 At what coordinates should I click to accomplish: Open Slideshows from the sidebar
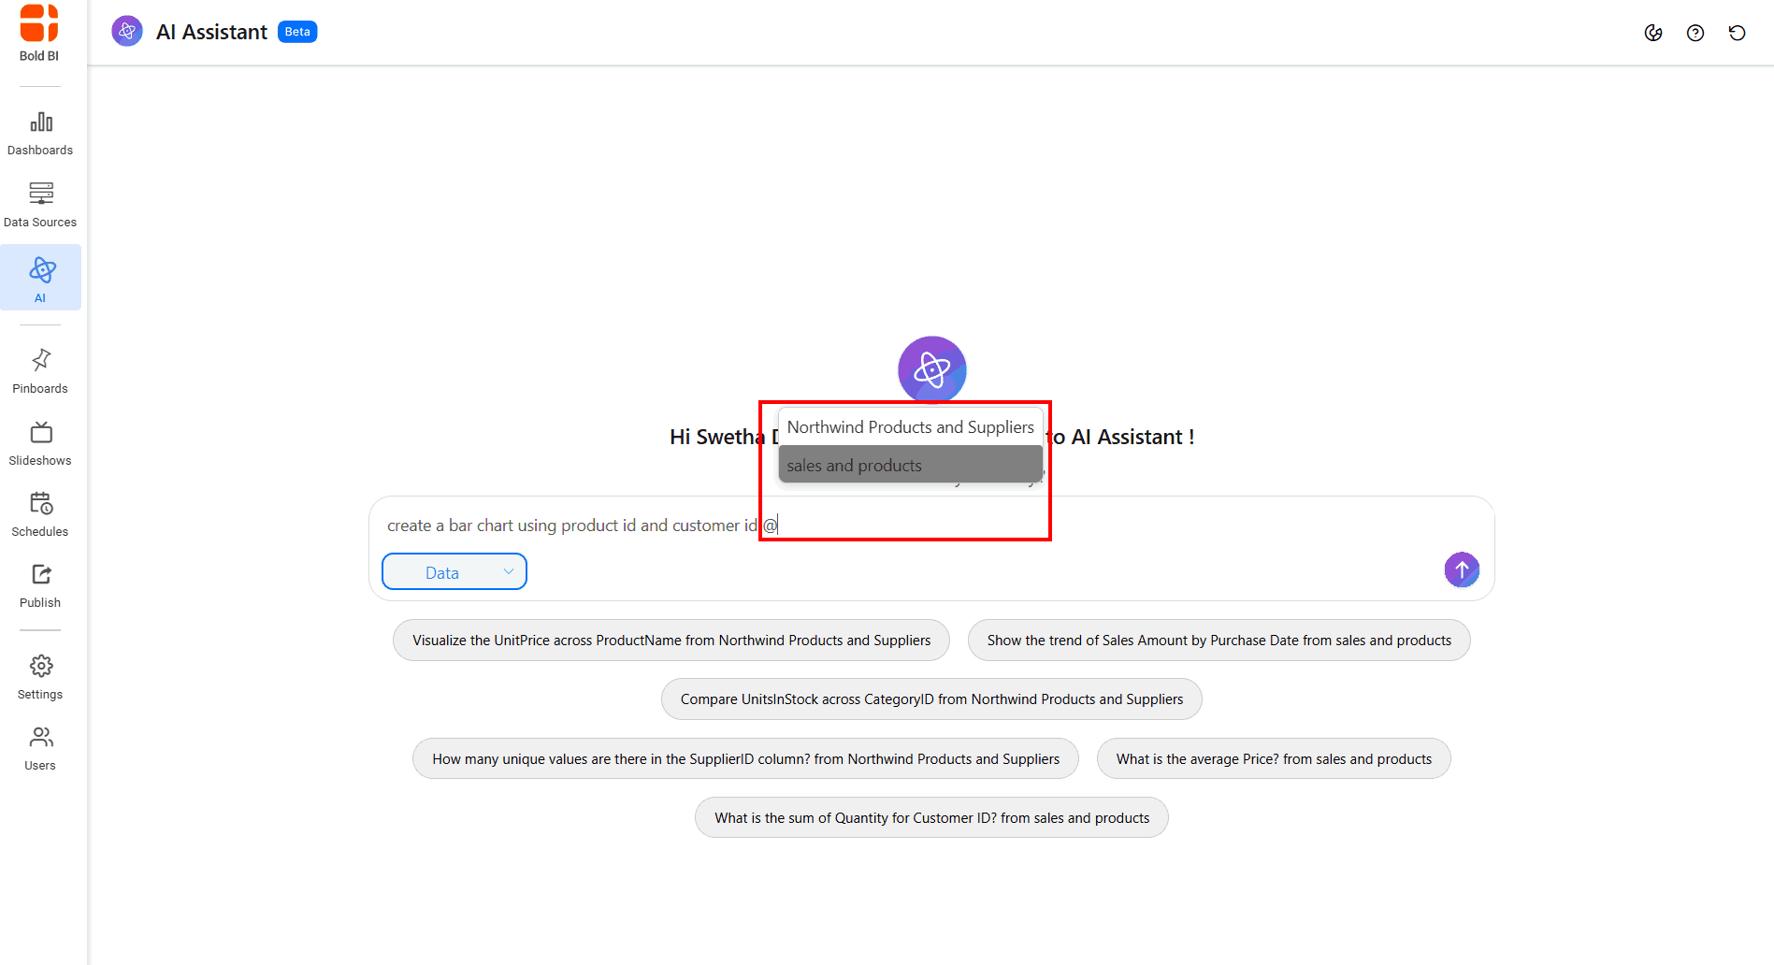coord(40,444)
